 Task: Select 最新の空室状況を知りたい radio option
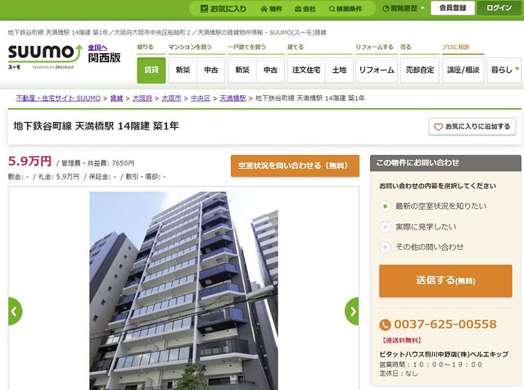pos(385,206)
